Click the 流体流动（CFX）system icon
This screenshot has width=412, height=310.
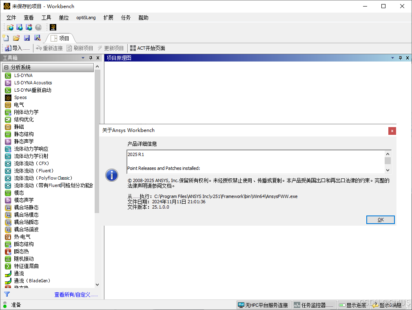(8, 164)
